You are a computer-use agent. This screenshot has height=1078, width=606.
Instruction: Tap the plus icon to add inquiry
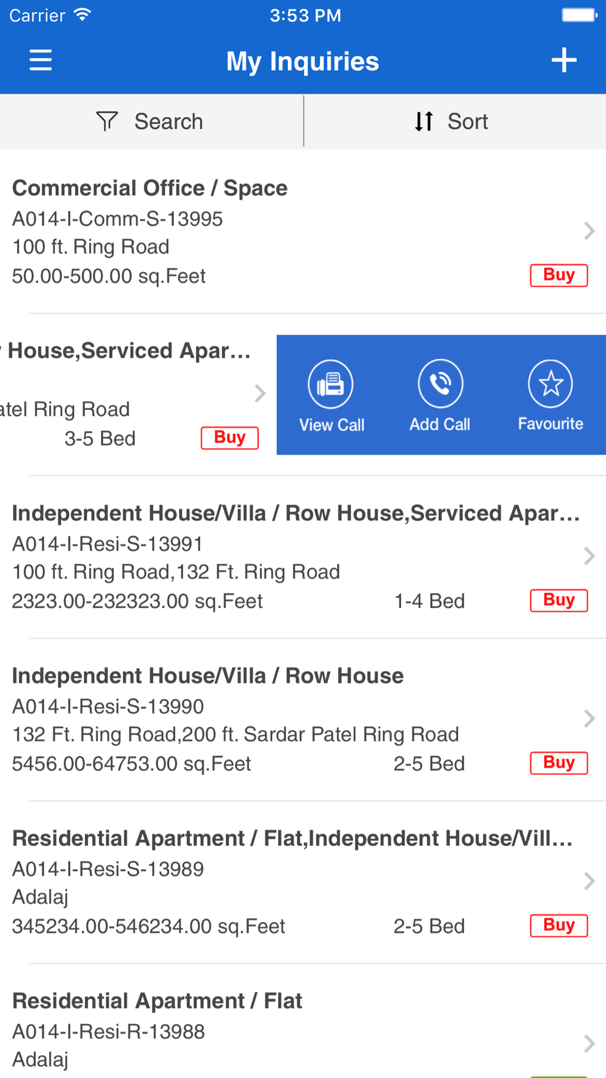[x=564, y=61]
